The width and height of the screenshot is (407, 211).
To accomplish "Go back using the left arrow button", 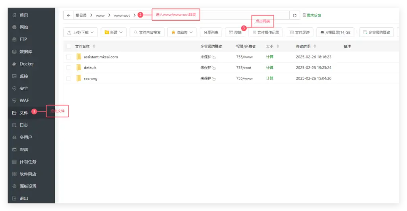I will point(68,15).
